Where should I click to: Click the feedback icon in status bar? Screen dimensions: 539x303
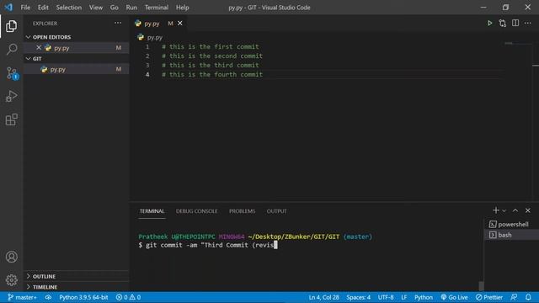(x=514, y=297)
